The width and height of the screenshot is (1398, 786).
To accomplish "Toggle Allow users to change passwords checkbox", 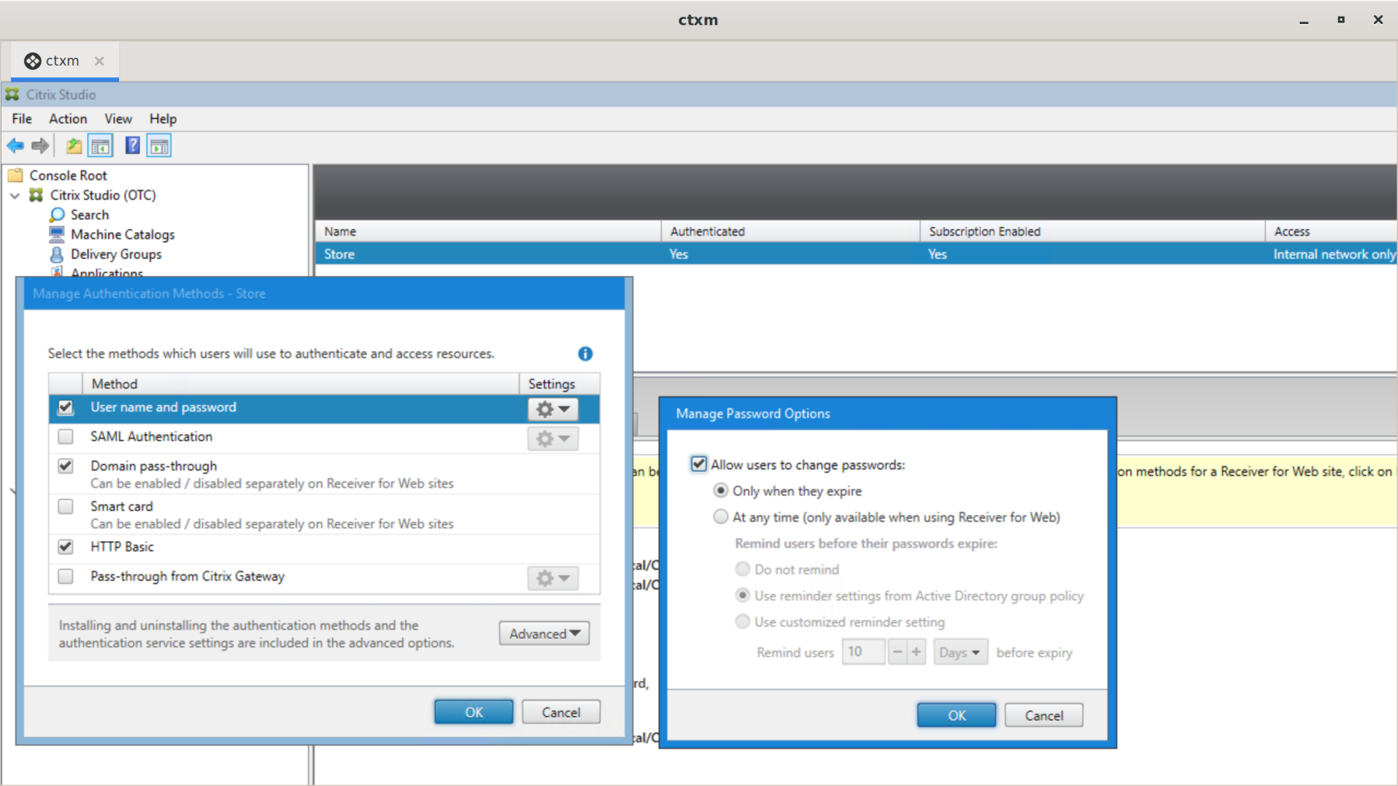I will [x=699, y=464].
